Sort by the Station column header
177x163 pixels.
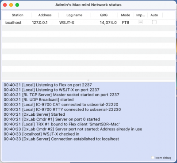click(18, 15)
